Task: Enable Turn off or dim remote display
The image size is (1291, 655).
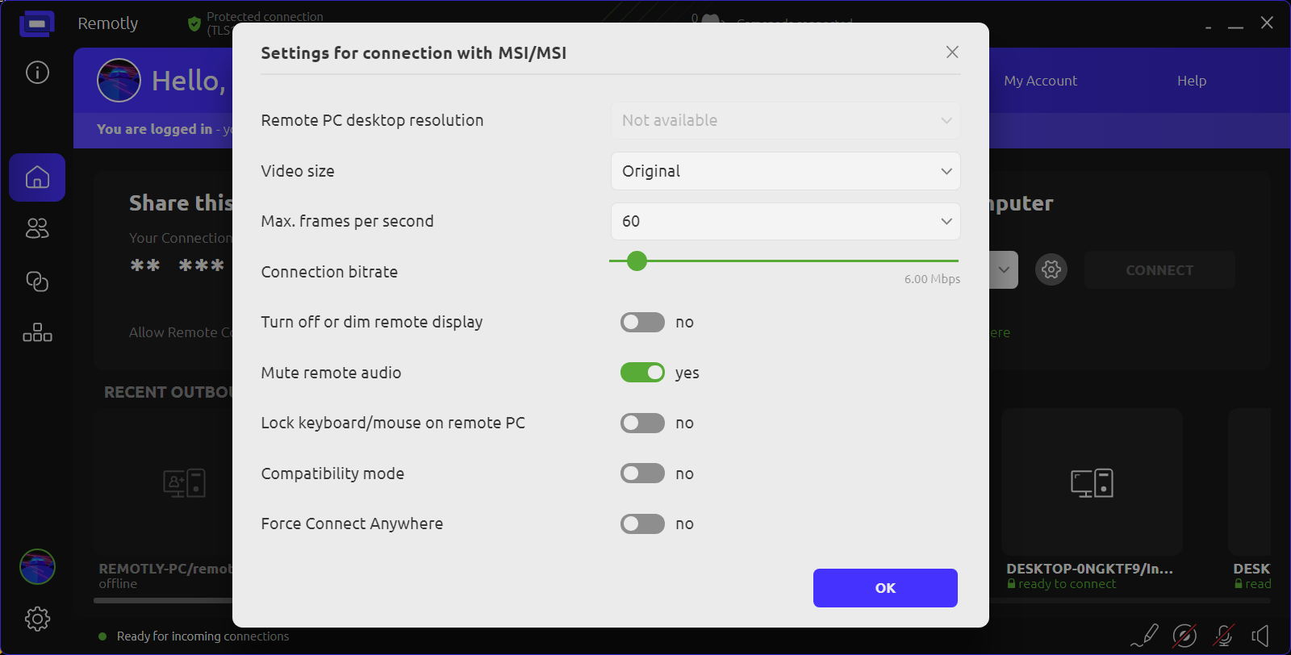Action: click(x=642, y=323)
